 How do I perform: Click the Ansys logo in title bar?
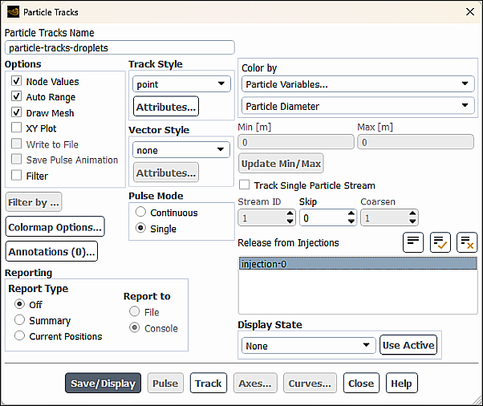pyautogui.click(x=13, y=12)
